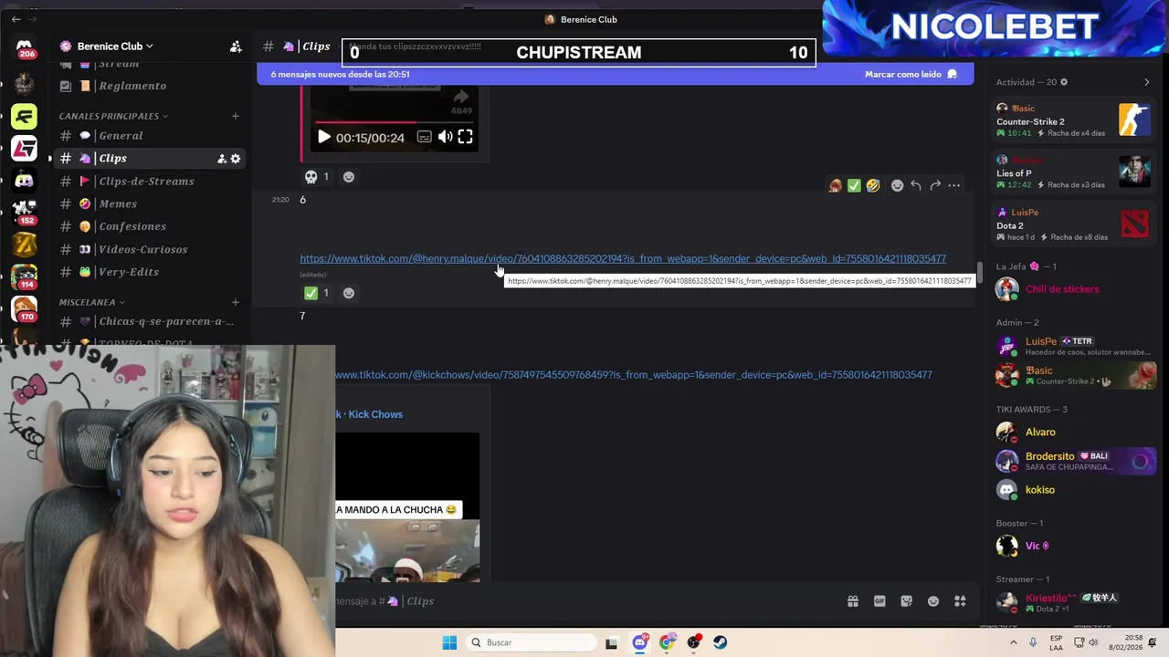Open the server icon with 170 badge
Viewport: 1169px width, 657px height.
(x=24, y=308)
